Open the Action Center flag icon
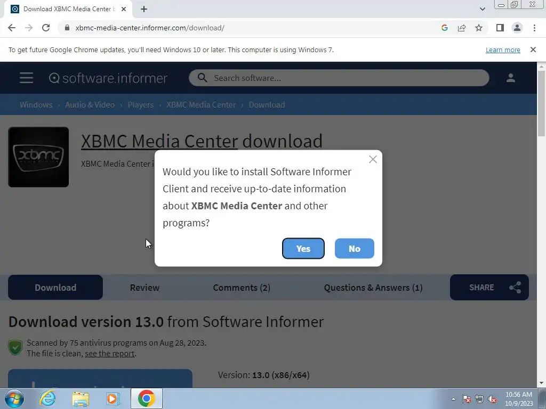 (466, 399)
